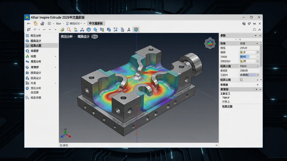
Task: Open the dropdown arrow next to the list icon
Action: coord(54,23)
